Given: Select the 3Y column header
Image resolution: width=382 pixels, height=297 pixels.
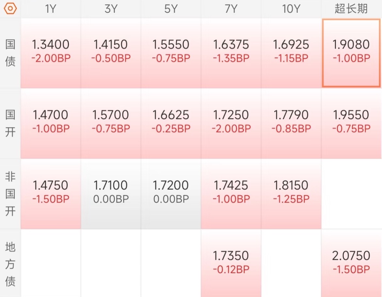Looking at the screenshot, I should point(111,9).
